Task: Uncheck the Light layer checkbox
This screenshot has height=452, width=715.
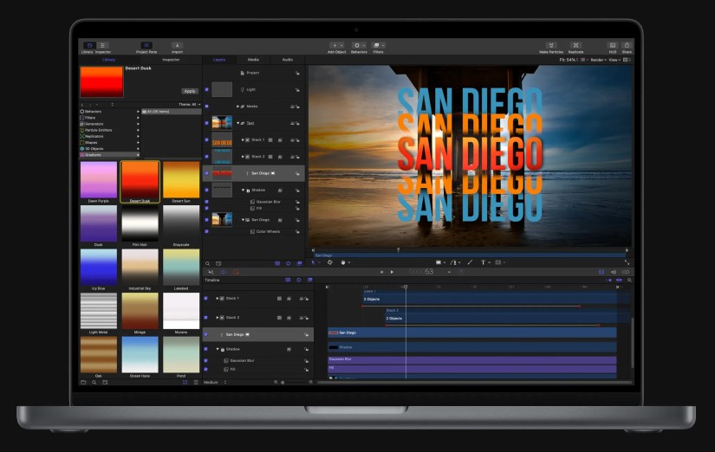Action: (206, 90)
